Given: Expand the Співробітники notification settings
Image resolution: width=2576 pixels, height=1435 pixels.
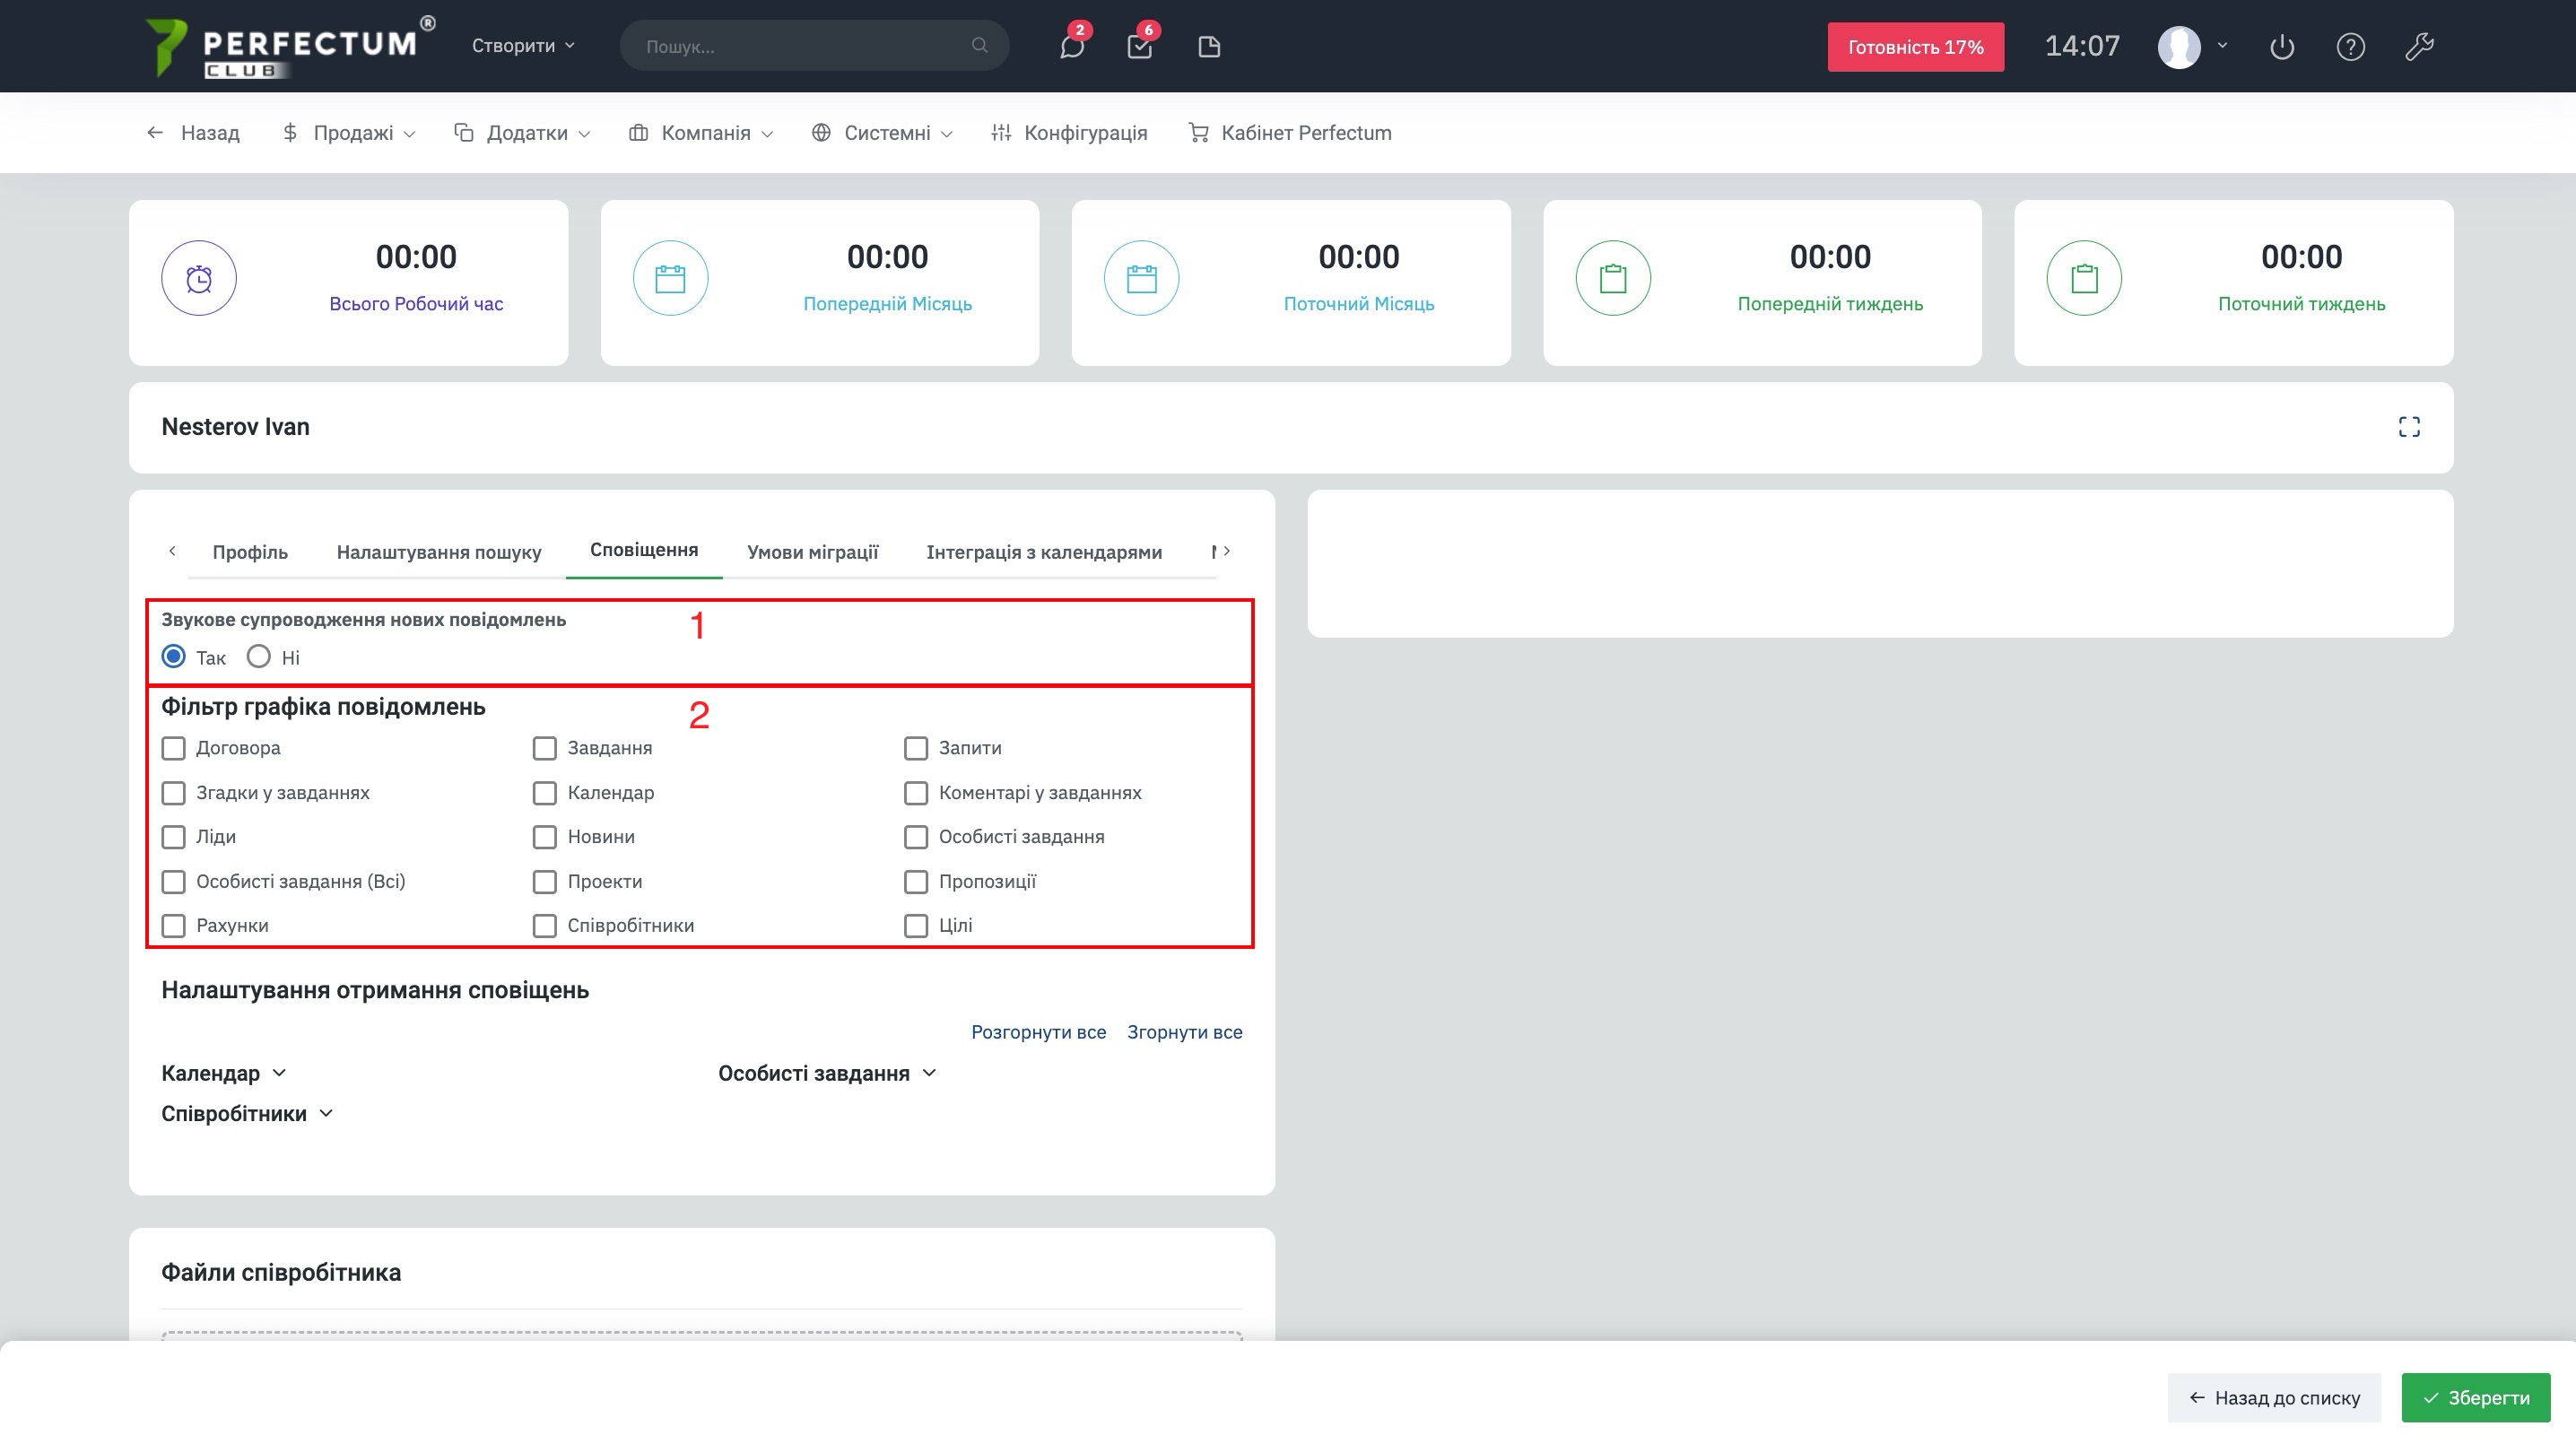Looking at the screenshot, I should (246, 1113).
